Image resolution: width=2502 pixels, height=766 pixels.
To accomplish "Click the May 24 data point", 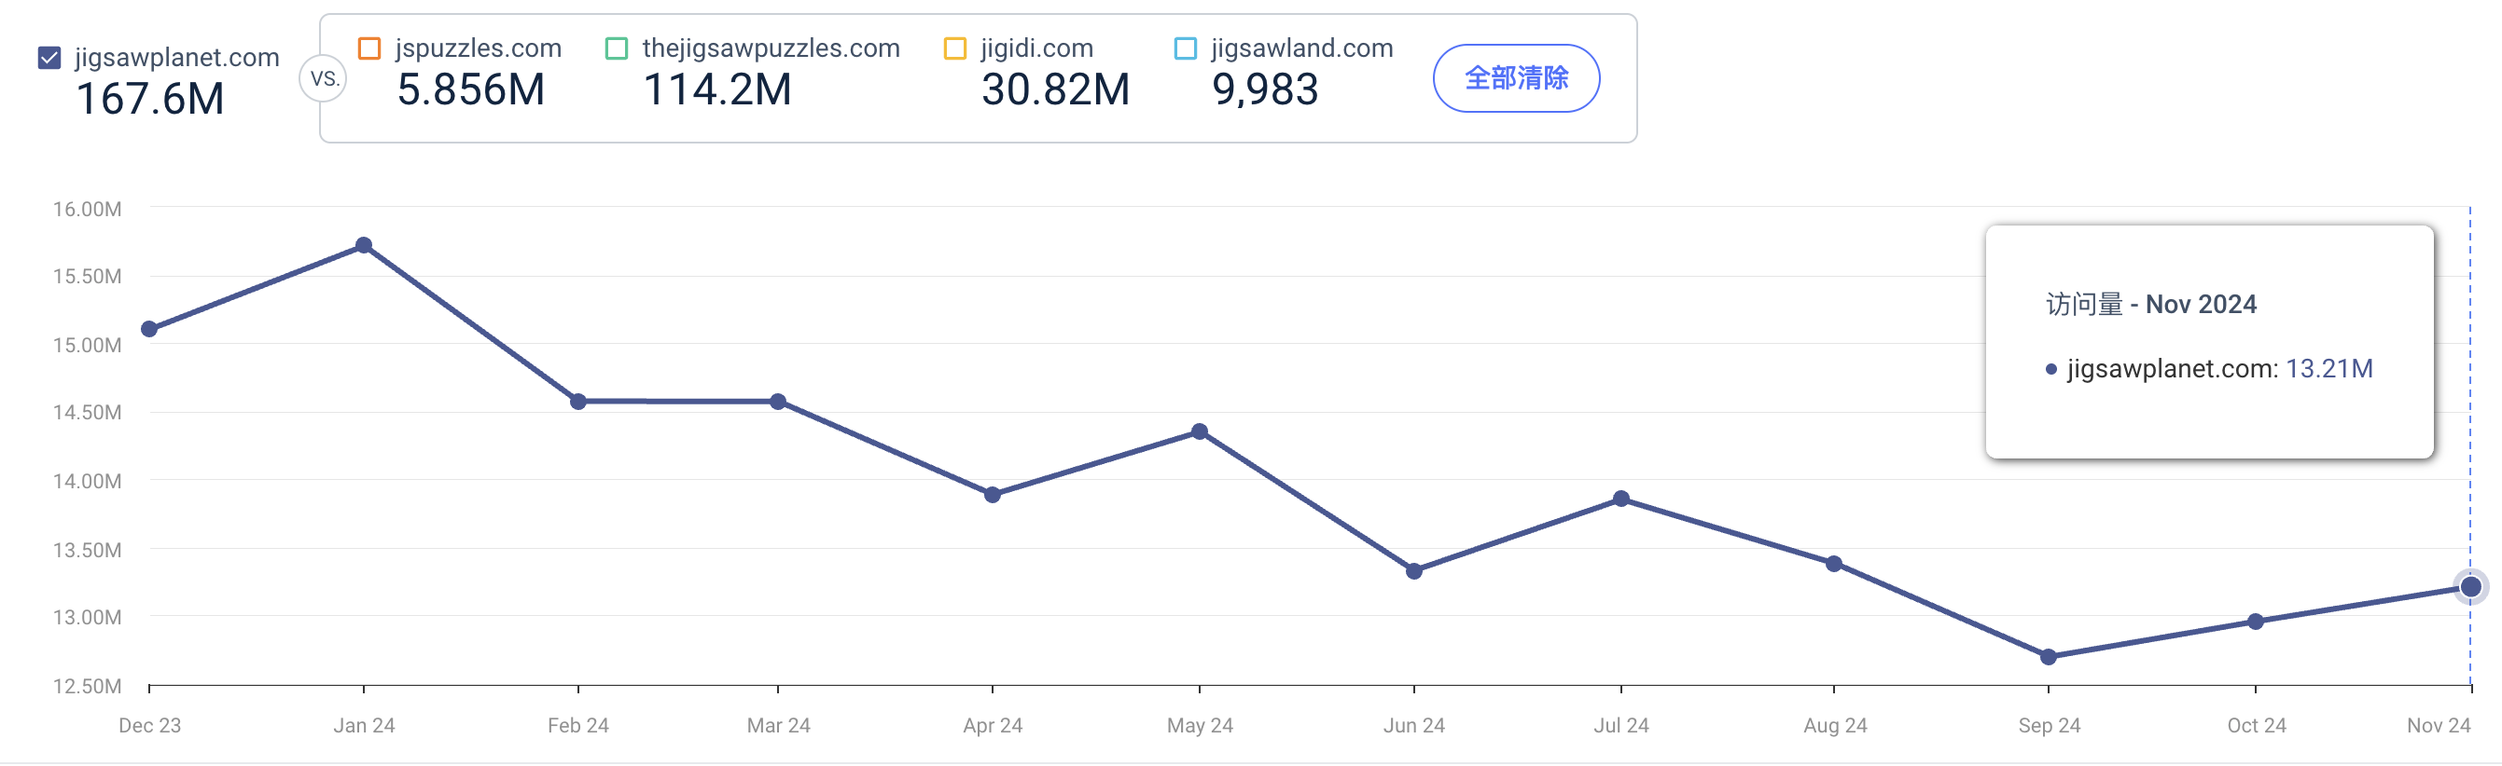I will (x=1200, y=432).
